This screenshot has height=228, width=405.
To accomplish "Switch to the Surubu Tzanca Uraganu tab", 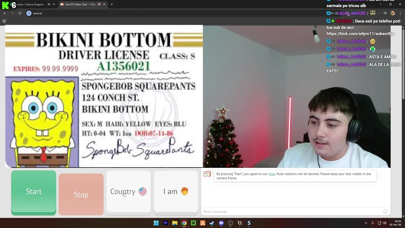I will pyautogui.click(x=29, y=4).
